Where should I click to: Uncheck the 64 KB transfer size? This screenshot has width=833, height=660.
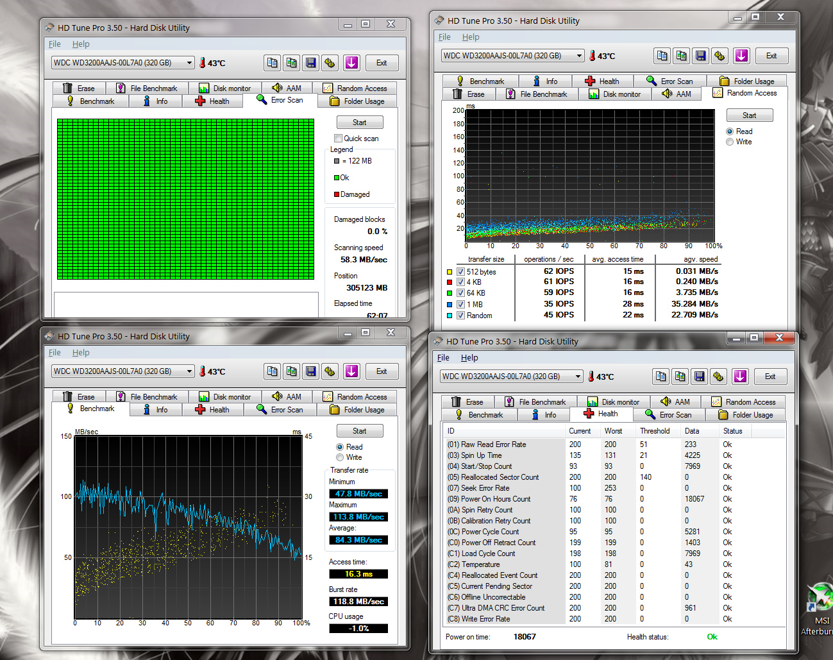point(460,293)
